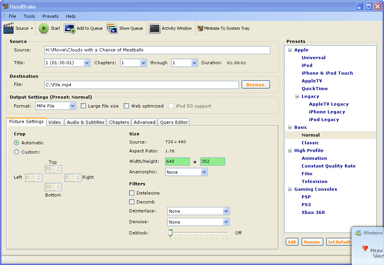Select the AppleTV preset
Screen dimensions: 384x265
coord(312,81)
